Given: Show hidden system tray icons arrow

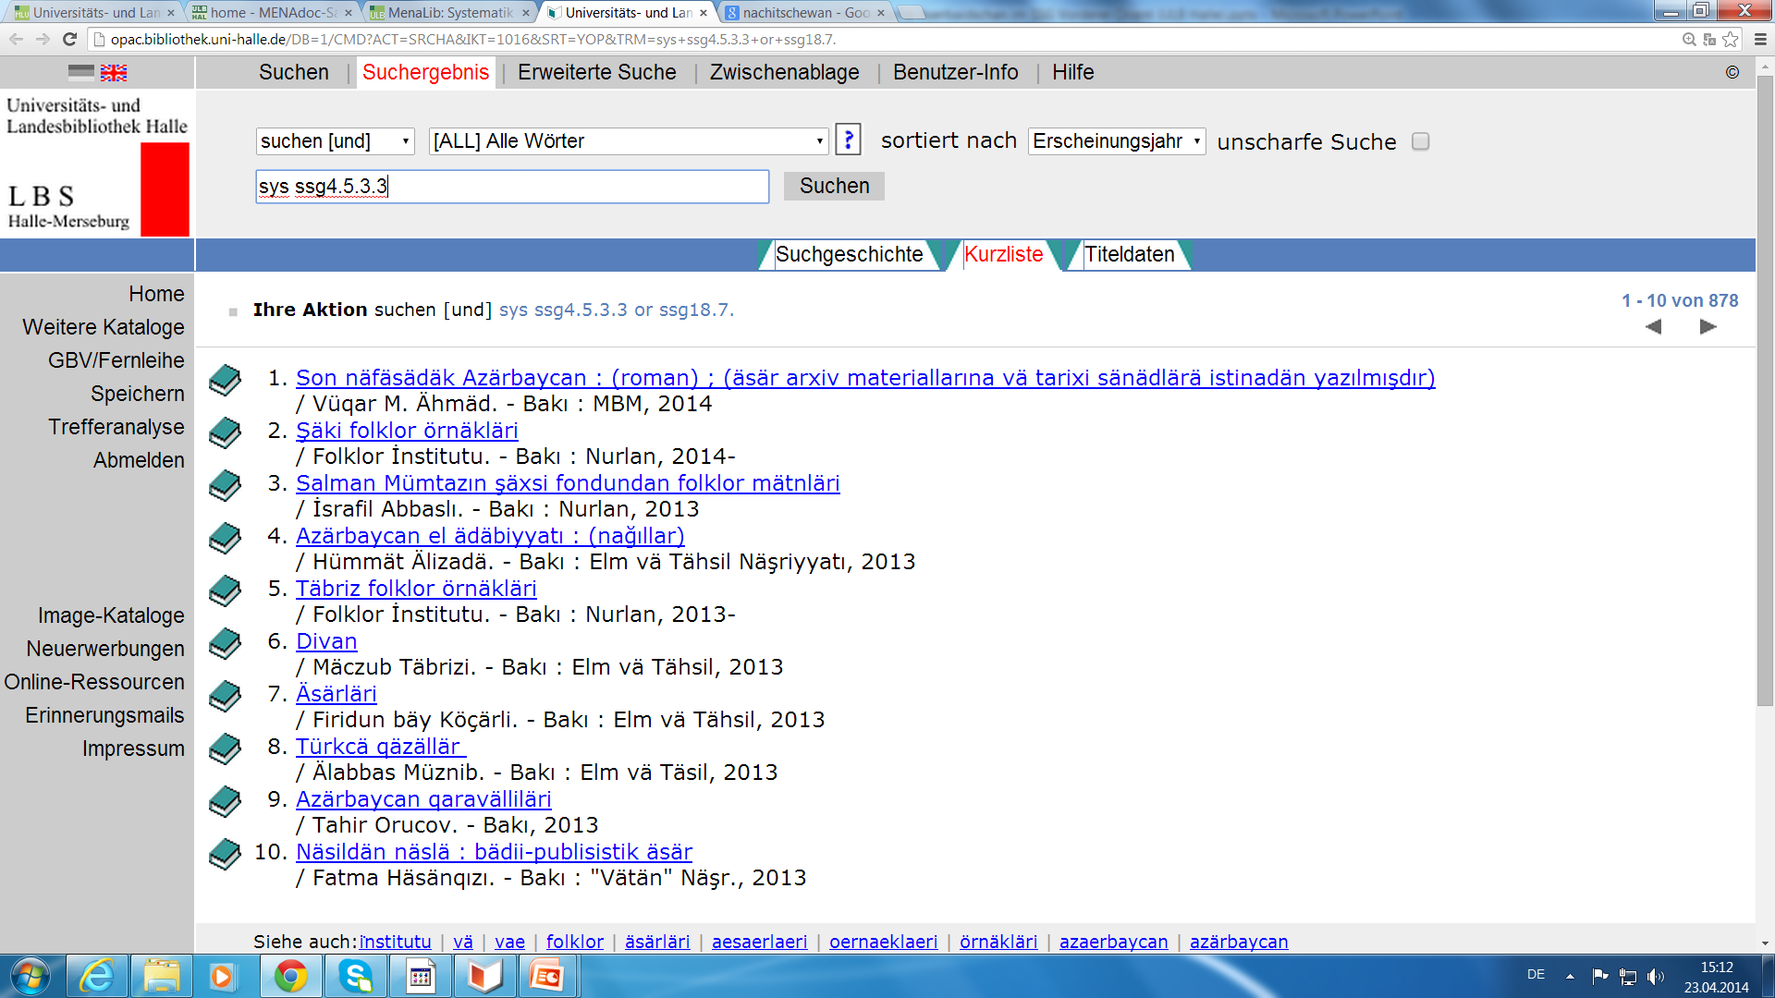Looking at the screenshot, I should [x=1570, y=976].
